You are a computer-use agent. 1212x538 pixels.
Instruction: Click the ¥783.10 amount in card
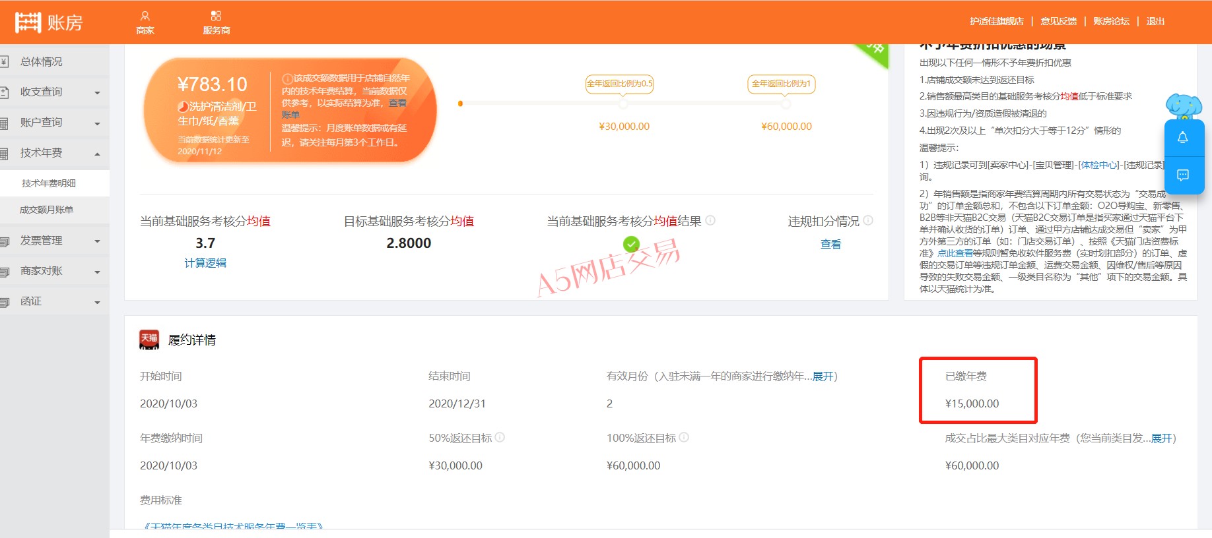212,84
